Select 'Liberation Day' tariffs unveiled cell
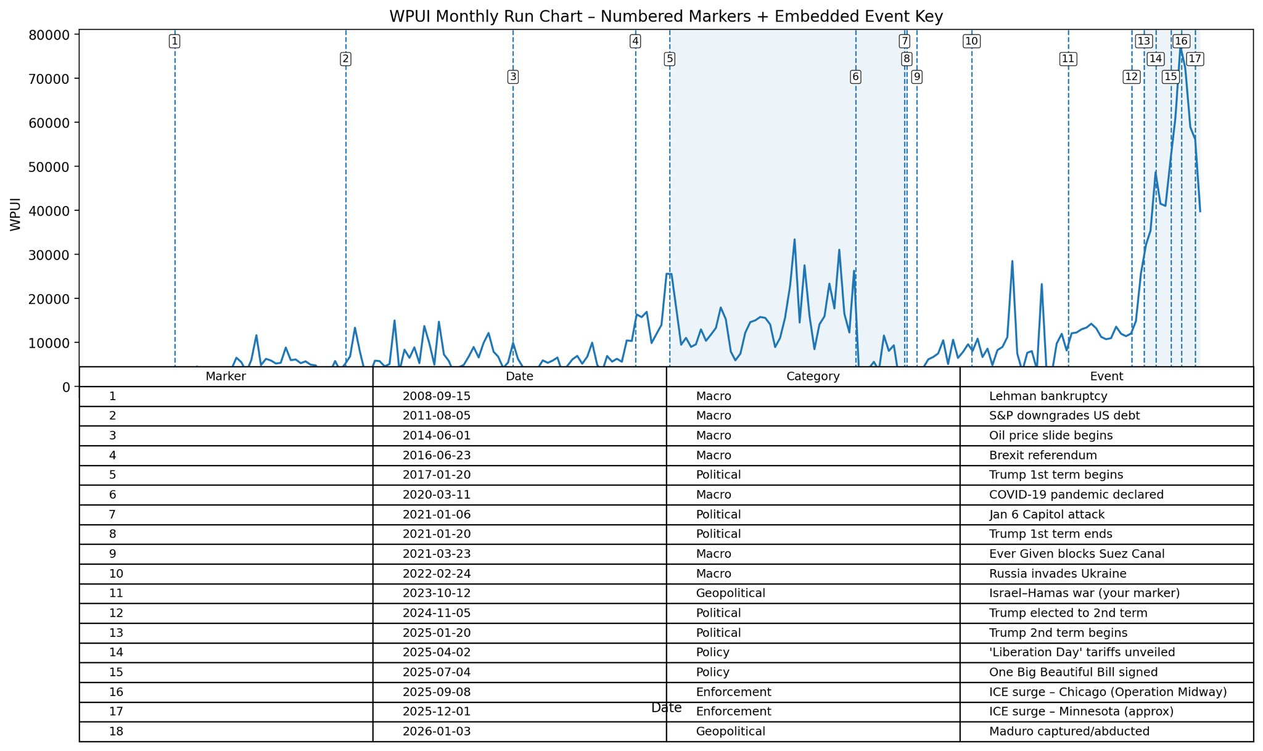This screenshot has height=751, width=1263. pos(1082,652)
